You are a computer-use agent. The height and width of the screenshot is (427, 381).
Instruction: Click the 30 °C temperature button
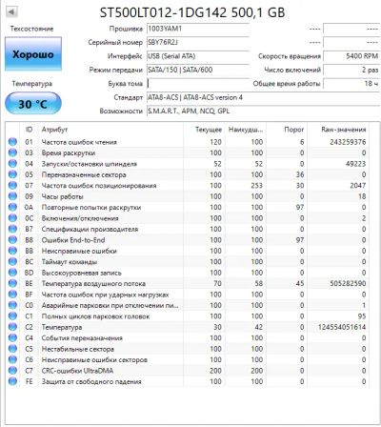33,104
